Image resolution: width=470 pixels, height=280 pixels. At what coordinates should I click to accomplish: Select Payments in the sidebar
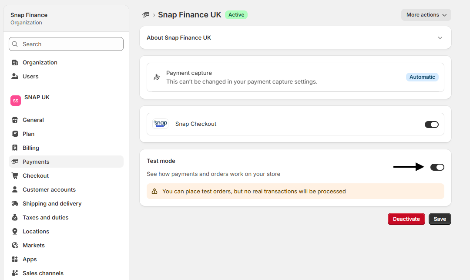tap(66, 162)
